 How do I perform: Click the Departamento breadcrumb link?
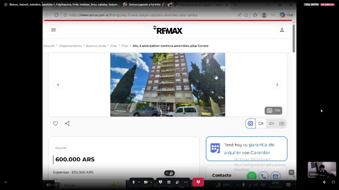70,46
